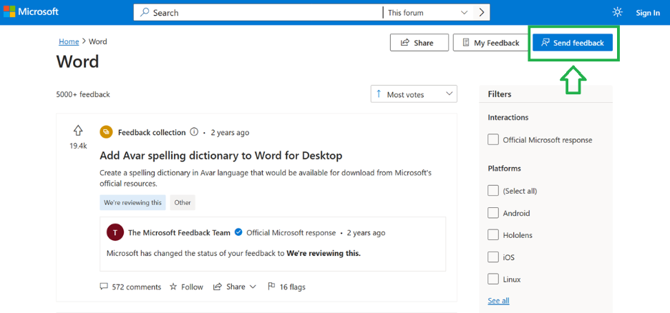This screenshot has width=670, height=313.
Task: Open the Add Avar spelling dictionary post title
Action: (221, 156)
